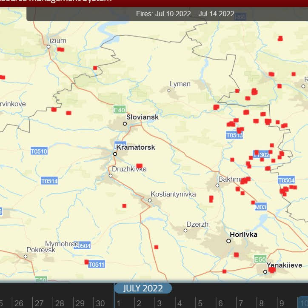The image size is (308, 308).
Task: Click the E50 shield near Yenakiieve
Action: (260, 260)
